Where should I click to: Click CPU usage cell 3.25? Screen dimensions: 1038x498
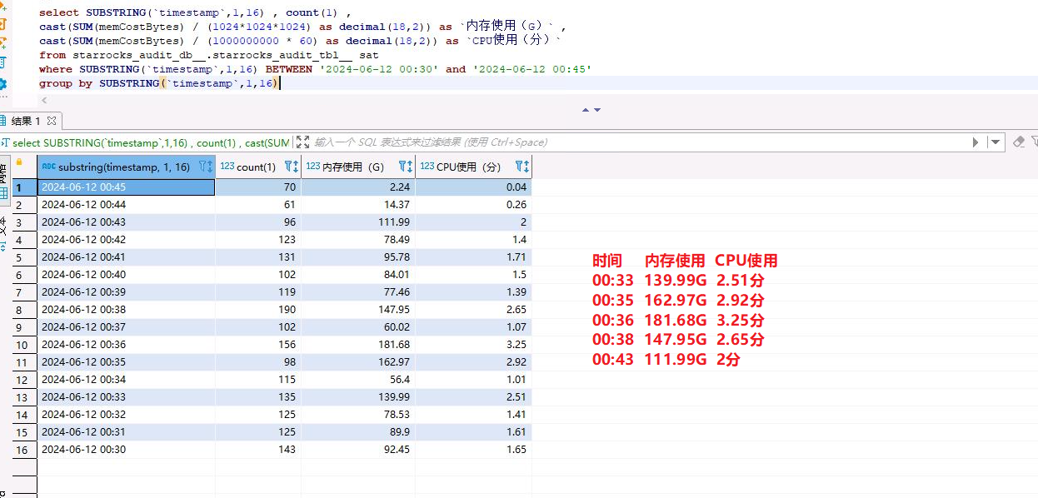473,345
